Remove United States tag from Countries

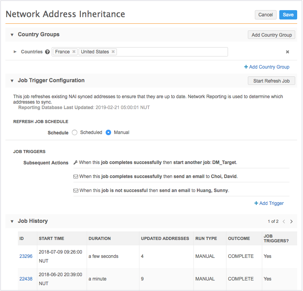(x=113, y=52)
